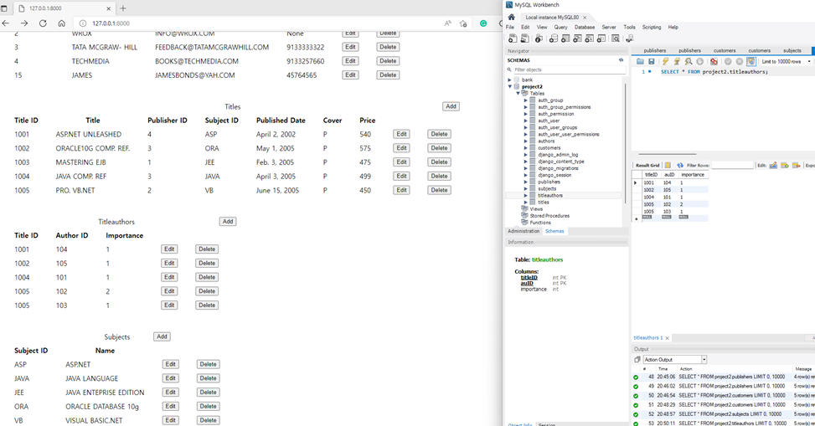Click the Explain query plan icon
The height and width of the screenshot is (426, 815).
click(689, 61)
